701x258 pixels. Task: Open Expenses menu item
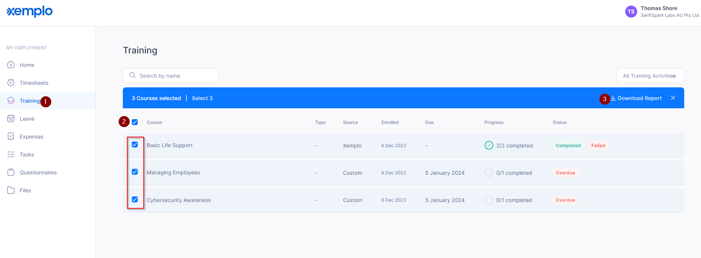(x=31, y=137)
